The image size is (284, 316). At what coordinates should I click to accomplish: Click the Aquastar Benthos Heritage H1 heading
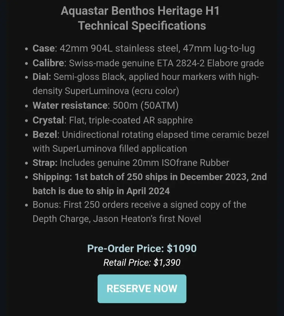(140, 11)
